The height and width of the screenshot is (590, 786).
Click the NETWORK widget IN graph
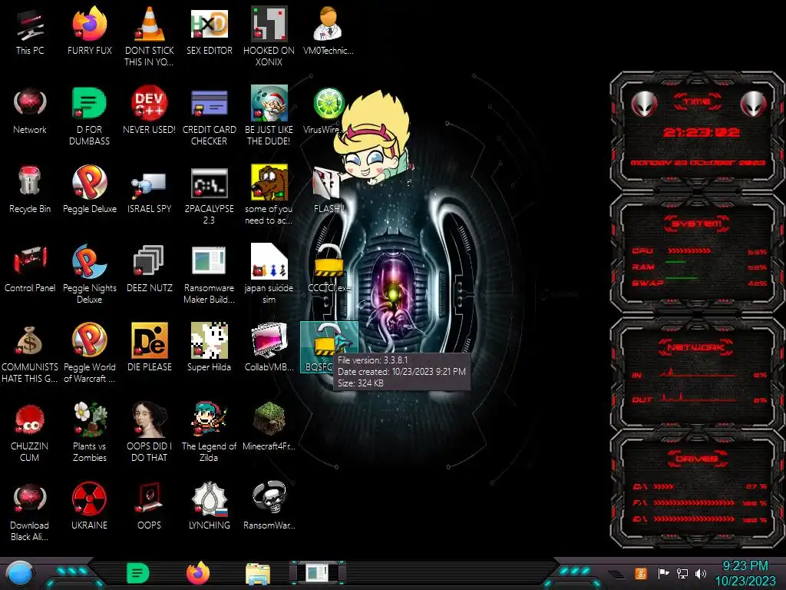point(698,373)
